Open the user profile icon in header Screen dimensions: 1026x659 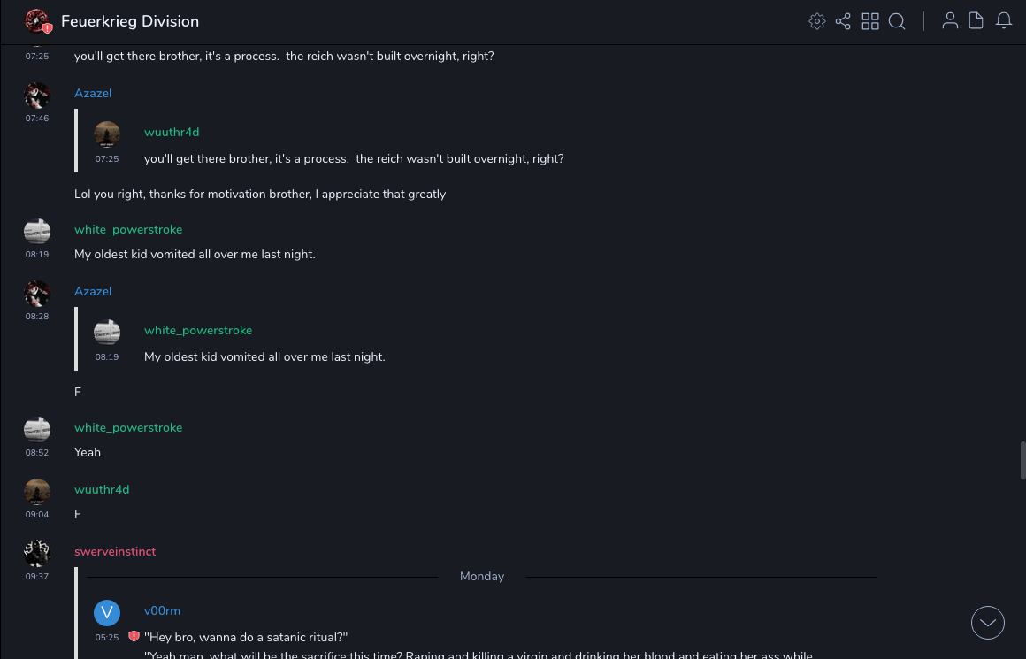click(x=950, y=21)
